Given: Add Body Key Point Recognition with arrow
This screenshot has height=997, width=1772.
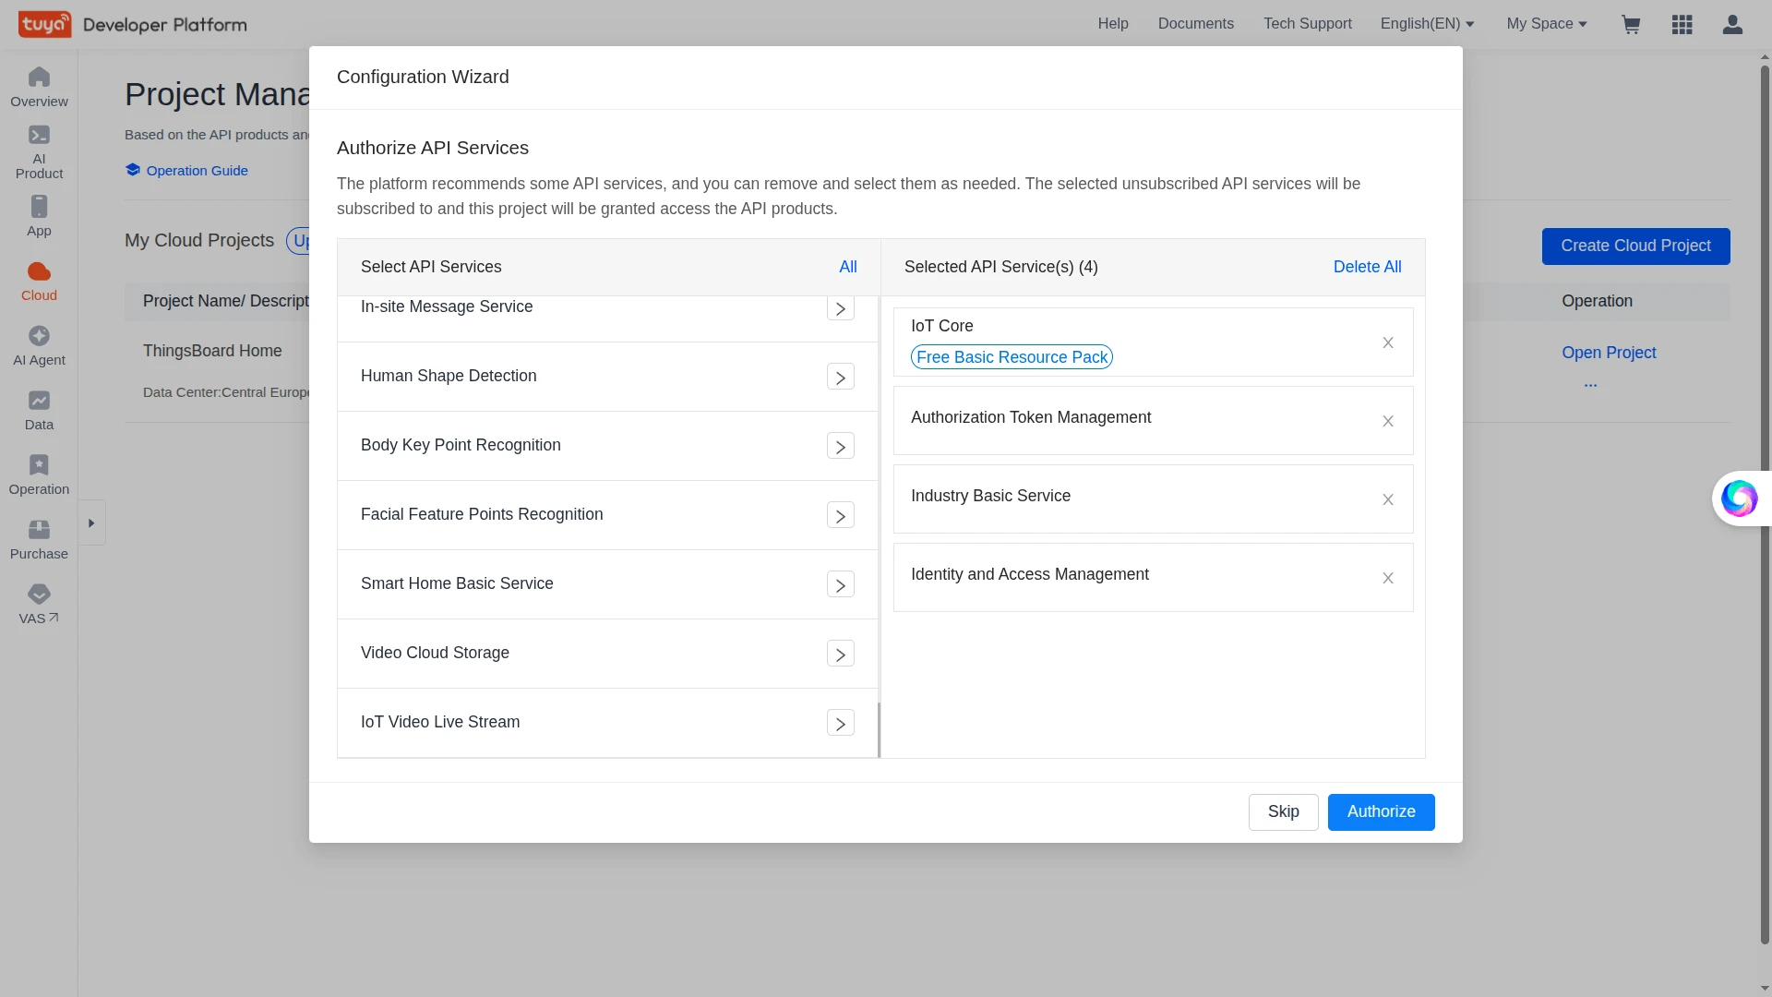Looking at the screenshot, I should click(840, 446).
